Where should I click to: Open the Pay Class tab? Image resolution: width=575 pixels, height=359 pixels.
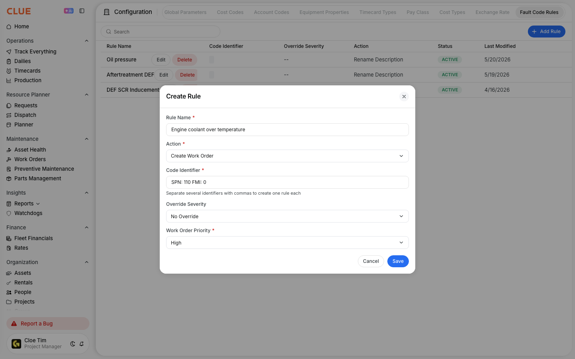(x=418, y=12)
